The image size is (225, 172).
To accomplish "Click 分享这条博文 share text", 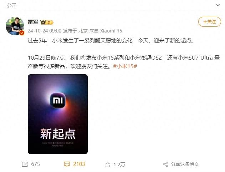I will coord(185,164).
